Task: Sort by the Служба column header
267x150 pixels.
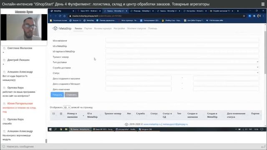Action: click(x=140, y=114)
